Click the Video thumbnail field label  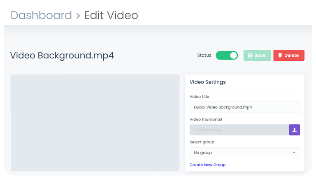pyautogui.click(x=206, y=120)
